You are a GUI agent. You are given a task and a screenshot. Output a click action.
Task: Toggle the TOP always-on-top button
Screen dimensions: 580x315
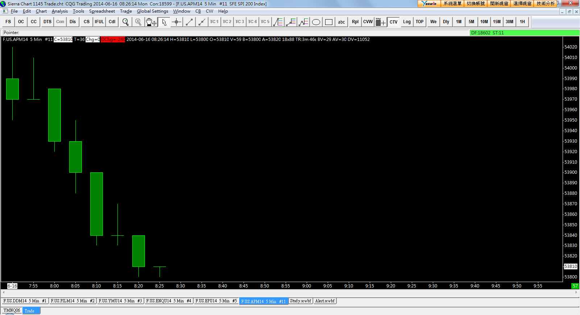coord(419,22)
